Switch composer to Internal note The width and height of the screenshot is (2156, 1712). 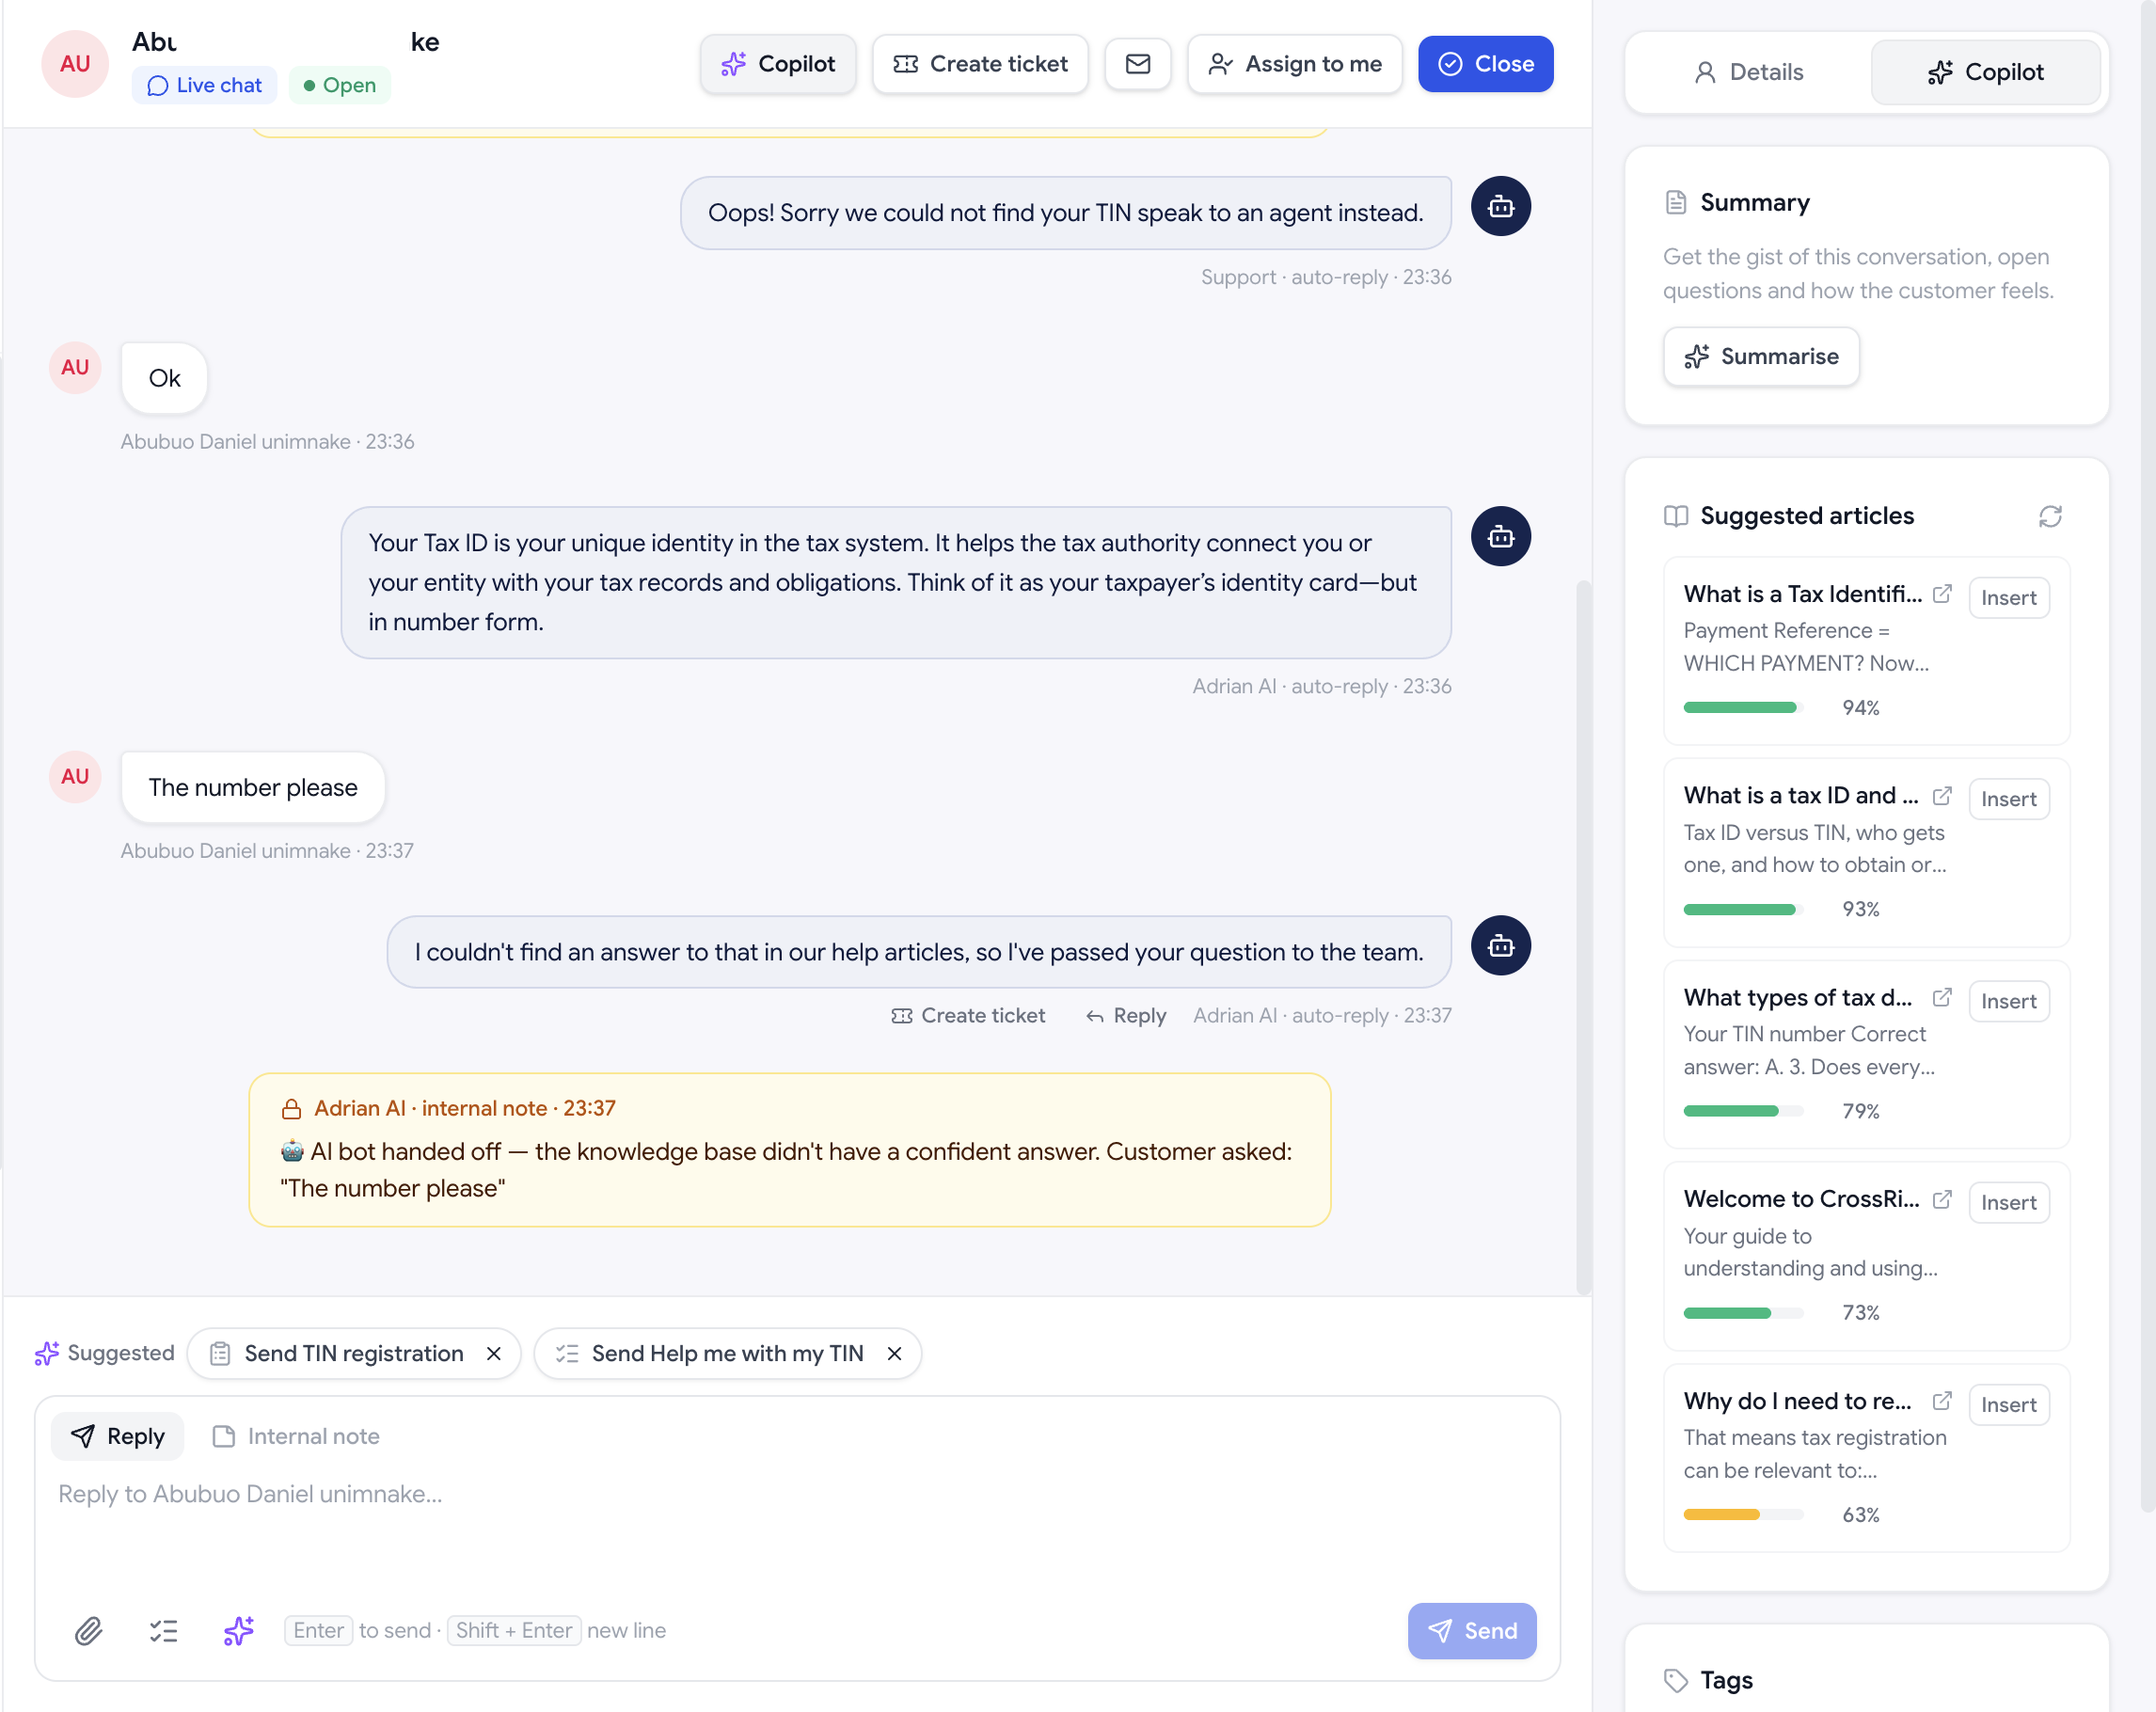(296, 1436)
